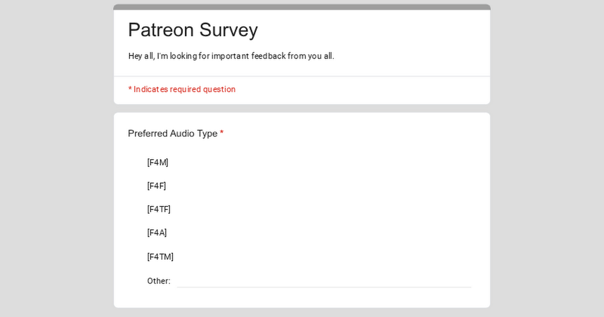
Task: Click asterisk before Indicates required question
Action: (130, 89)
